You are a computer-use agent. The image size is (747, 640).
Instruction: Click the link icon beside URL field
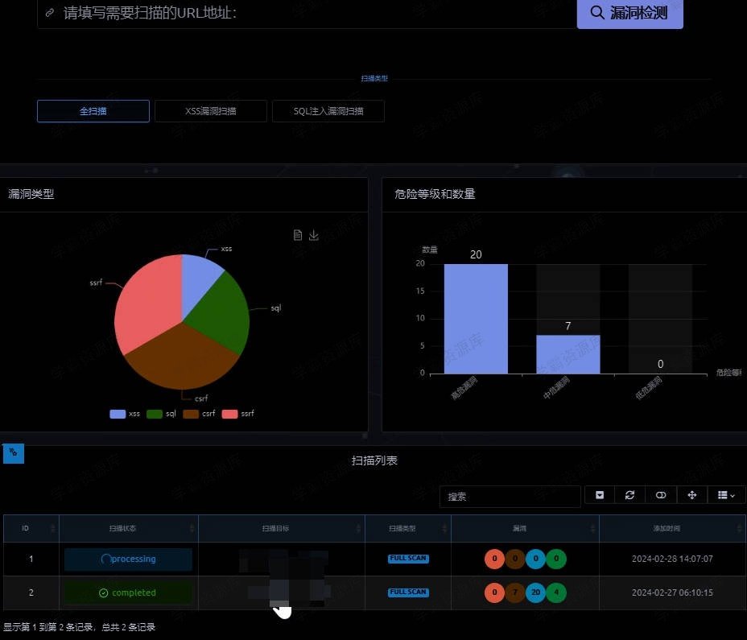[x=50, y=13]
